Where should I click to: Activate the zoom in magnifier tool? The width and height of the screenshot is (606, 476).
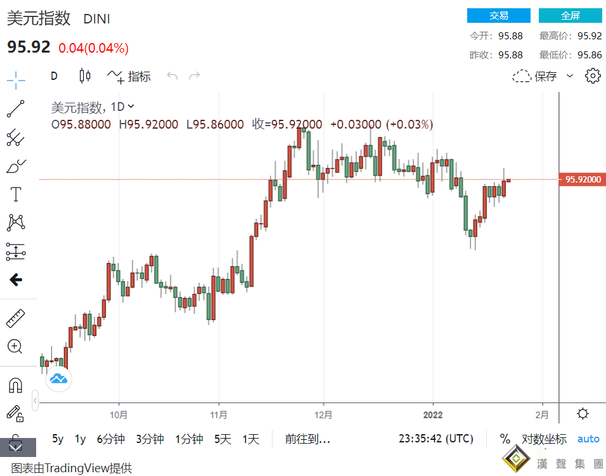[x=15, y=346]
